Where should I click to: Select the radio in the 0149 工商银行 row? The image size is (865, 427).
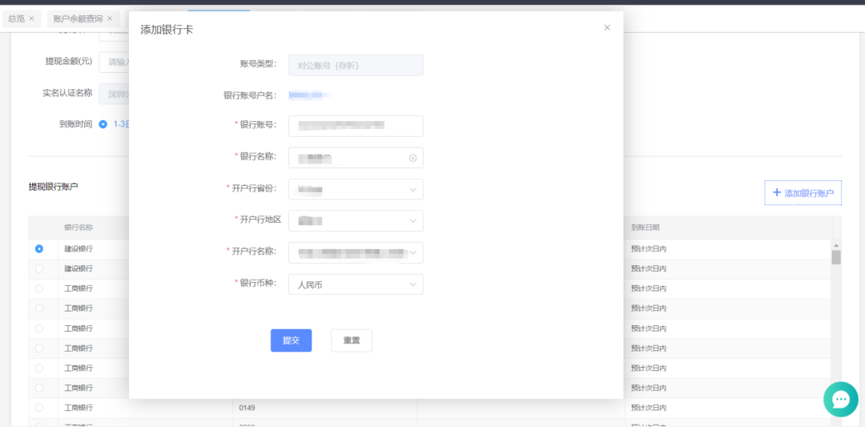click(39, 408)
